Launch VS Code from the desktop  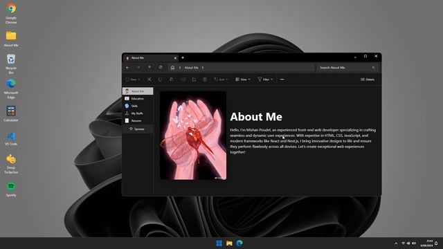[11, 138]
